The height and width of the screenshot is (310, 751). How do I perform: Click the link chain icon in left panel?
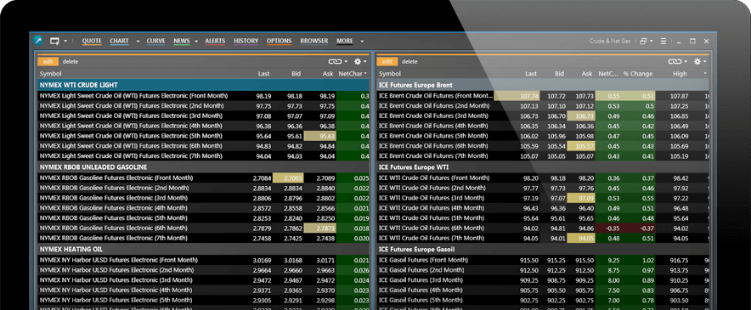[335, 61]
